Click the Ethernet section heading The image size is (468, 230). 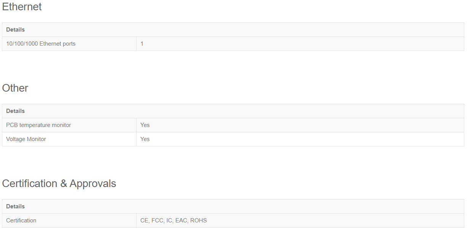point(22,7)
